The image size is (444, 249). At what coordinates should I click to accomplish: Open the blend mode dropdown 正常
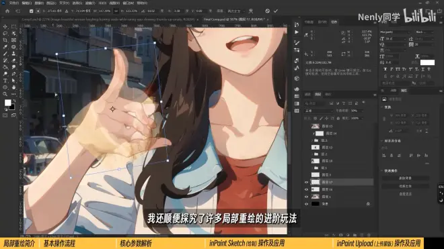tap(319, 111)
